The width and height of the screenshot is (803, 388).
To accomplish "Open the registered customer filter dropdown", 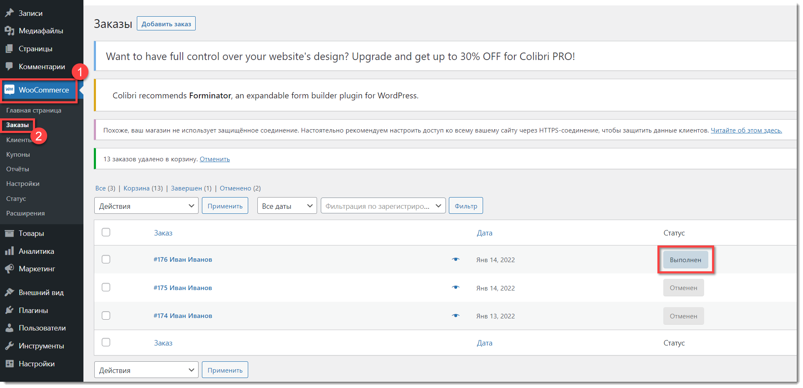I will [383, 206].
